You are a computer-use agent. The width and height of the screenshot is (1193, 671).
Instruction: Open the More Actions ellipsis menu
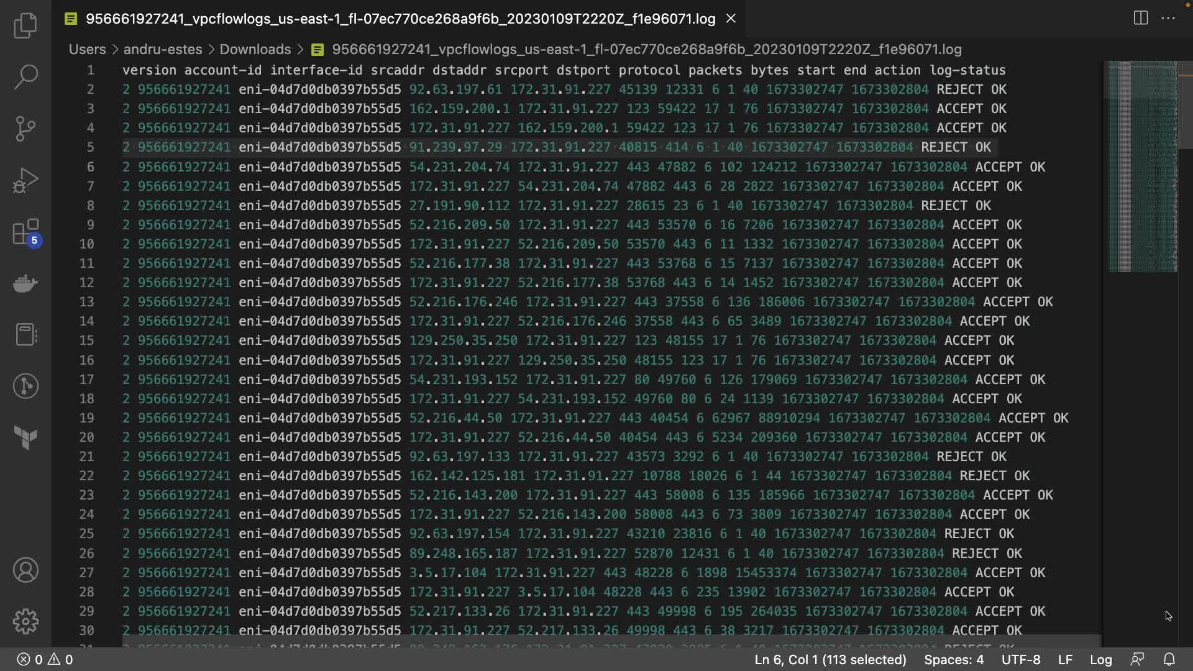point(1168,18)
